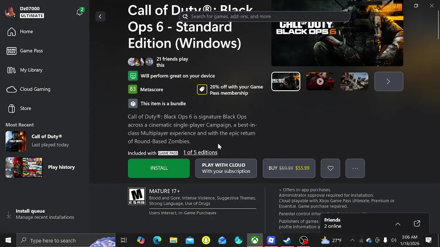Click the green 83 Metascore badge
Viewport: 440px width, 247px height.
(x=133, y=89)
